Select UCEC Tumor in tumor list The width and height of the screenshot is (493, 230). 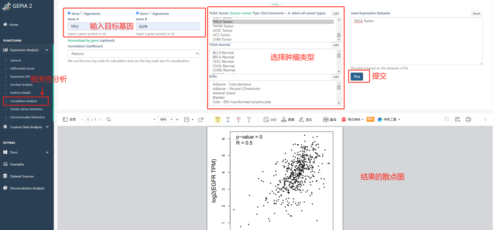223,31
